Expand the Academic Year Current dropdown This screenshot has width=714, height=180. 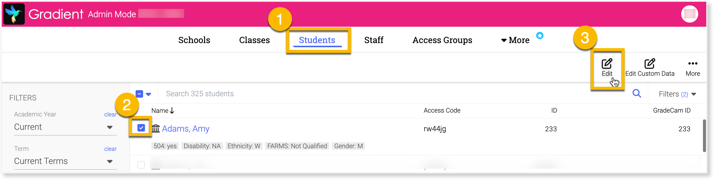109,127
